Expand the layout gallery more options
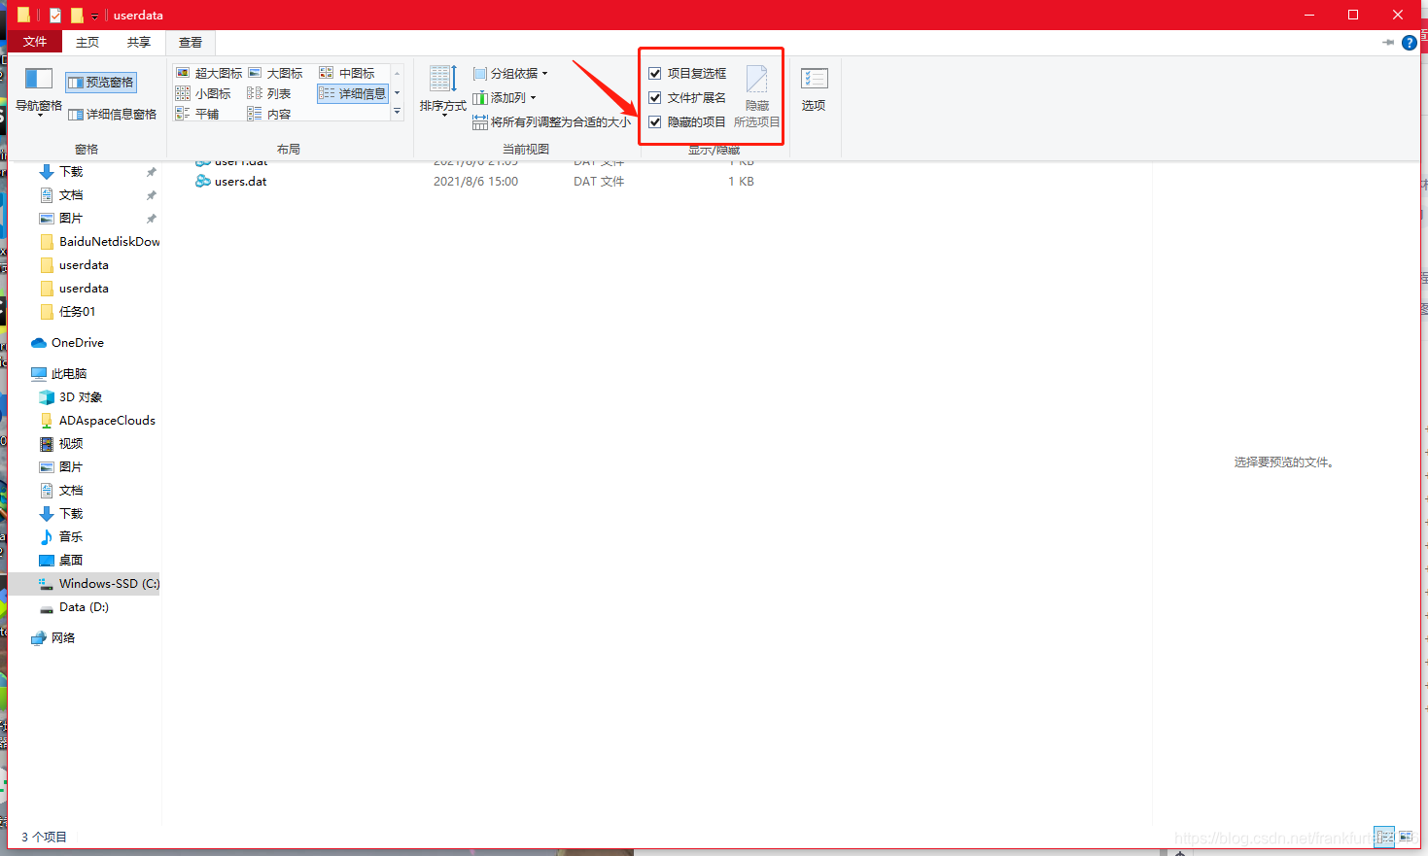 coord(397,113)
